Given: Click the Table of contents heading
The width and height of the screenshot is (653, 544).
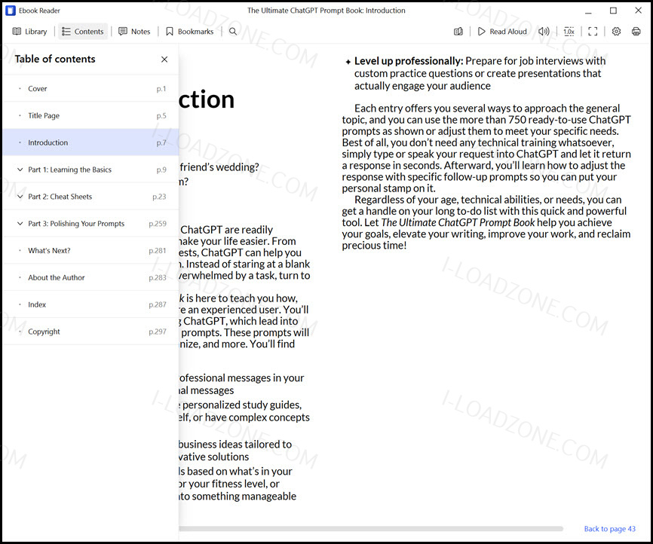Looking at the screenshot, I should pos(55,59).
